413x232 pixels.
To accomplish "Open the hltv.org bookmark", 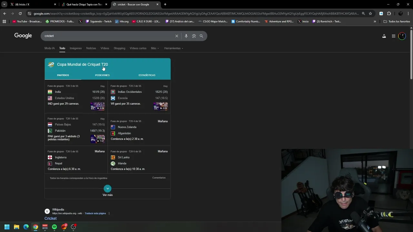I will [x=122, y=22].
